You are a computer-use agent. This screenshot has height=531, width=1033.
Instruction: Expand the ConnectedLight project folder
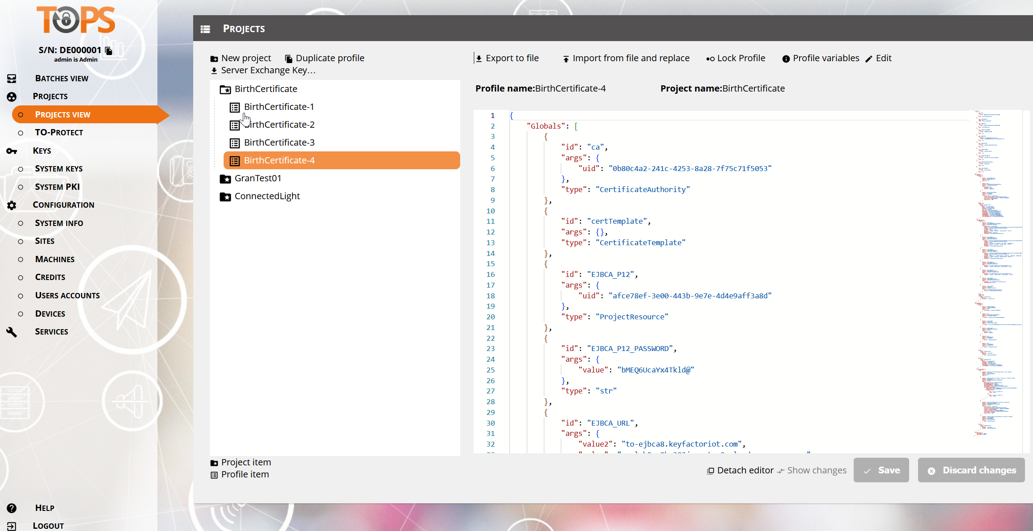[x=225, y=197]
